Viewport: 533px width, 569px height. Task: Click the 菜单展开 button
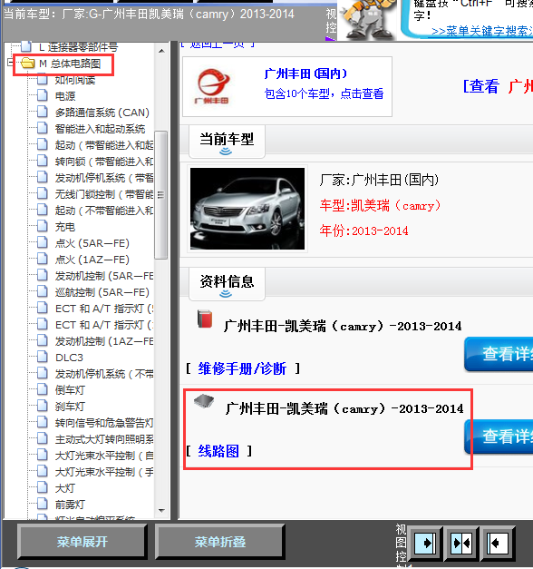click(x=82, y=542)
